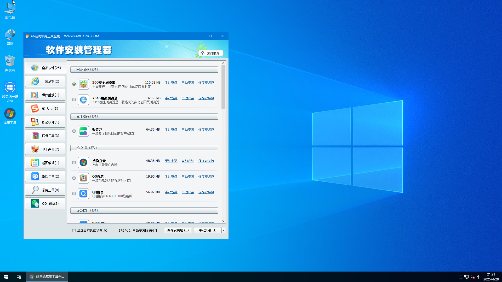Click the software list scrollbar thumb
502x282 pixels.
(x=223, y=87)
